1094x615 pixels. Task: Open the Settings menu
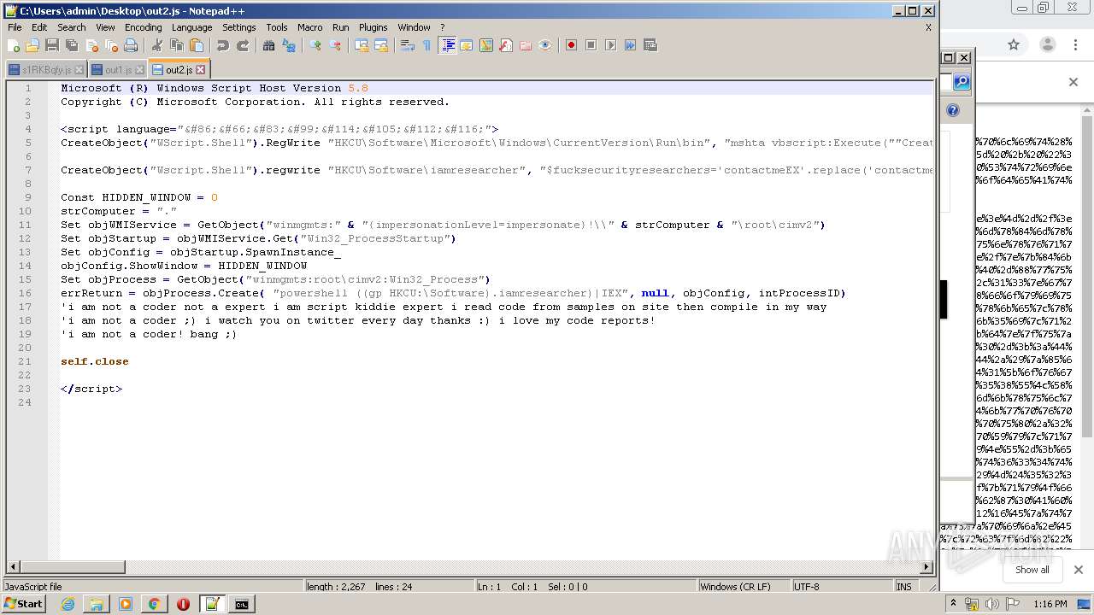click(239, 27)
